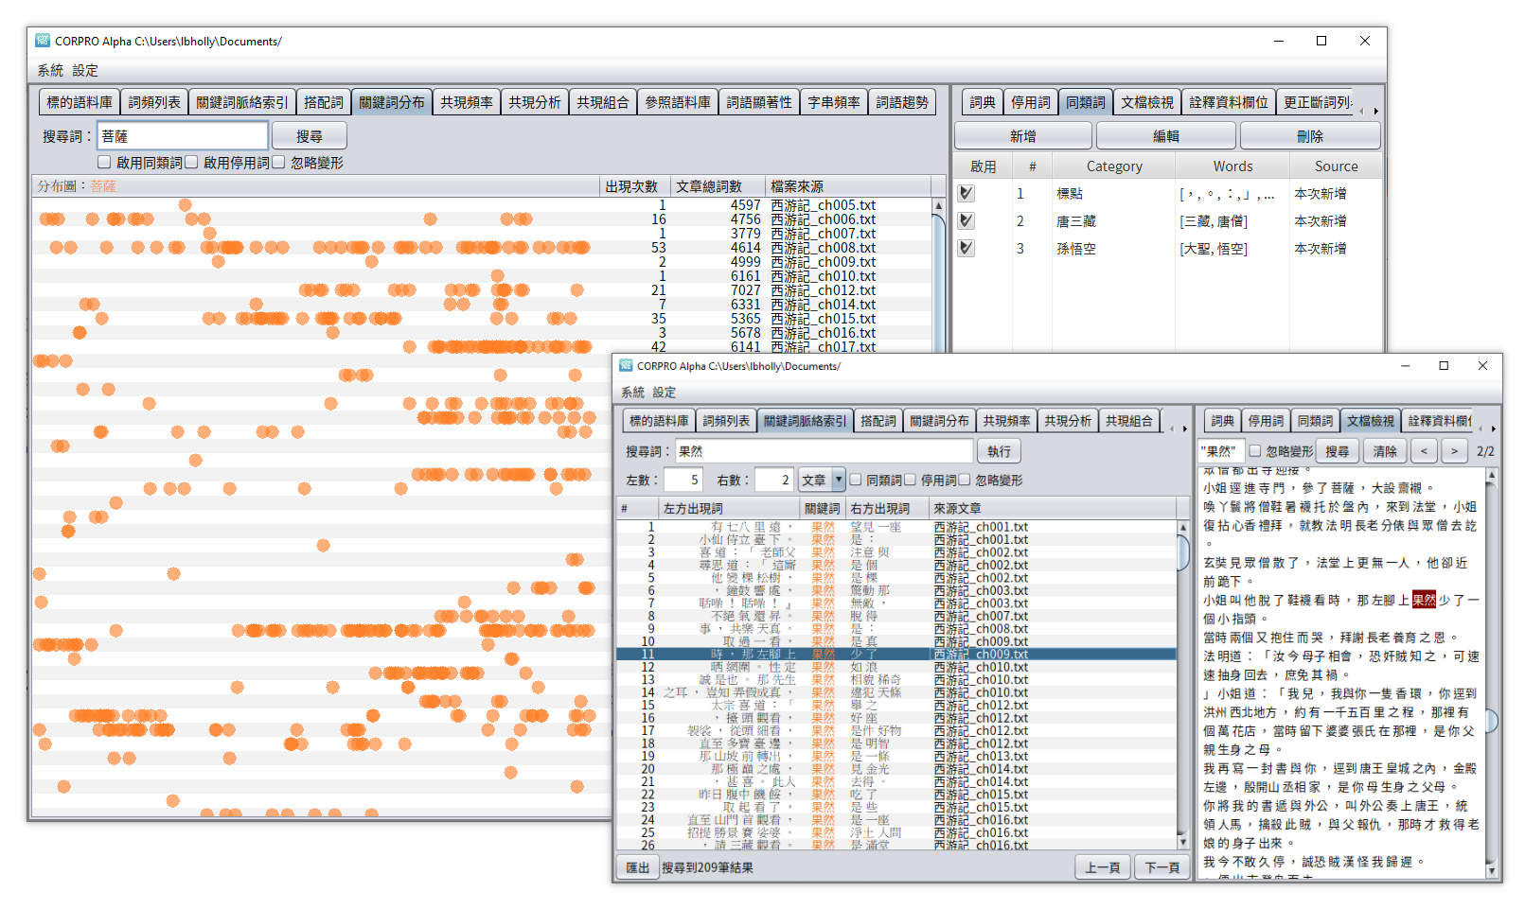Click back window distribution list scrollbar thumb
The width and height of the screenshot is (1525, 909).
point(939,284)
